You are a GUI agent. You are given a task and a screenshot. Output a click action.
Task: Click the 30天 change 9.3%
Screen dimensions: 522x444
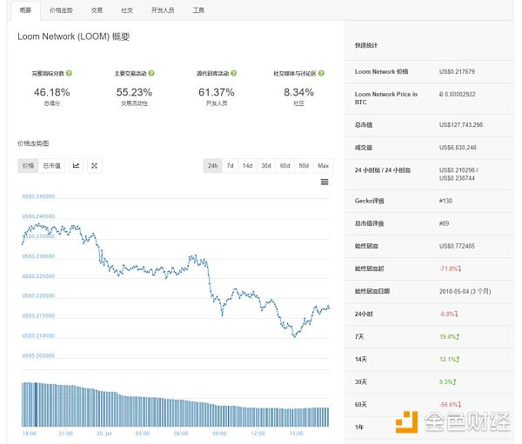coord(448,381)
